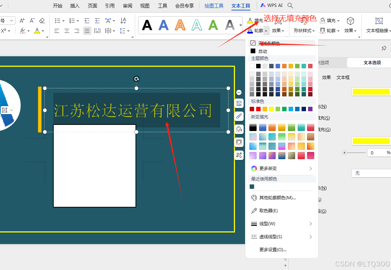Click the rotate handle above the text box
This screenshot has width=391, height=270.
[137, 79]
